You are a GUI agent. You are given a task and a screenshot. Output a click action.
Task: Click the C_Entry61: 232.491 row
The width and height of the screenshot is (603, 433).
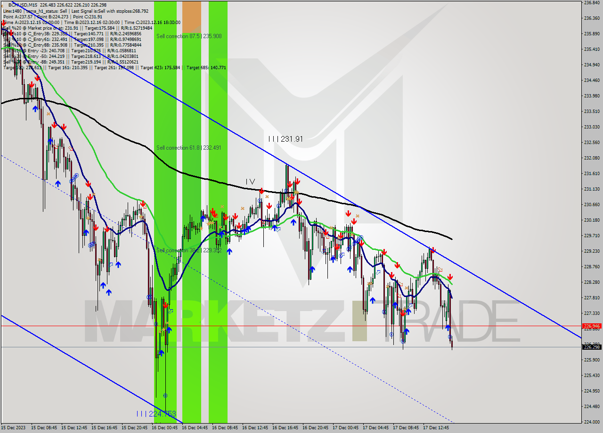(x=72, y=39)
